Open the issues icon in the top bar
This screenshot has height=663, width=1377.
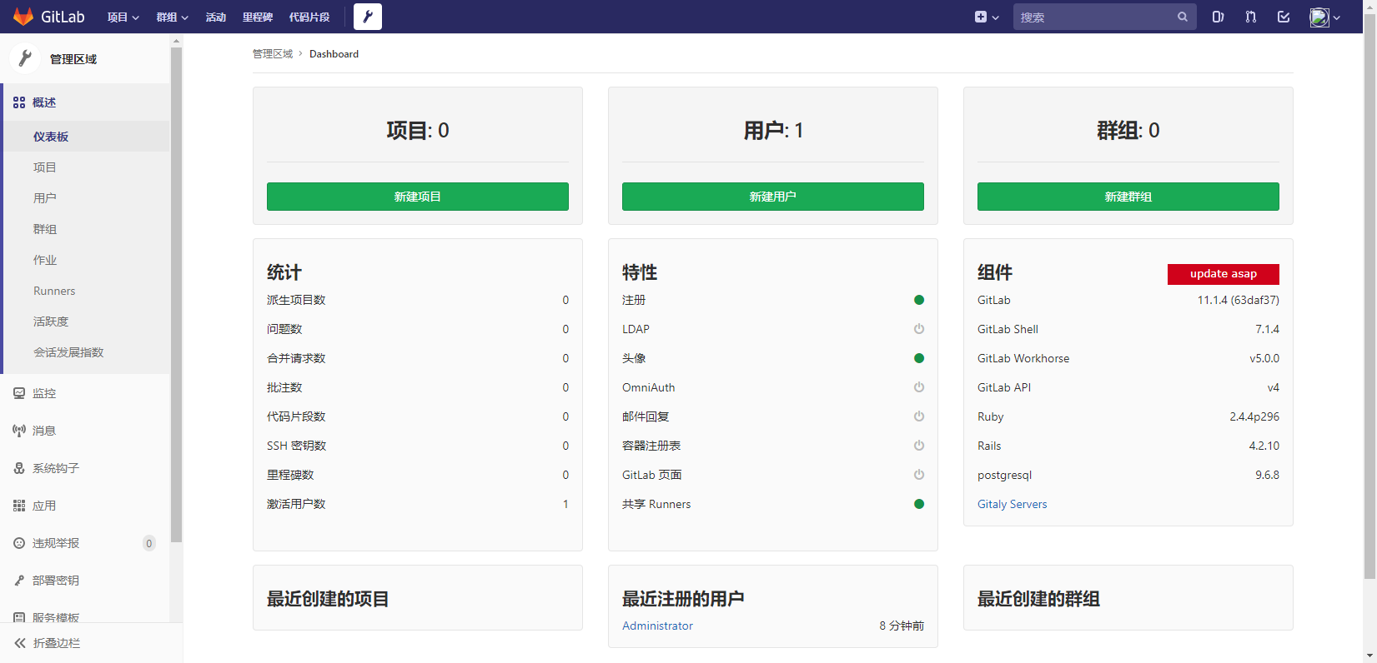point(1218,17)
